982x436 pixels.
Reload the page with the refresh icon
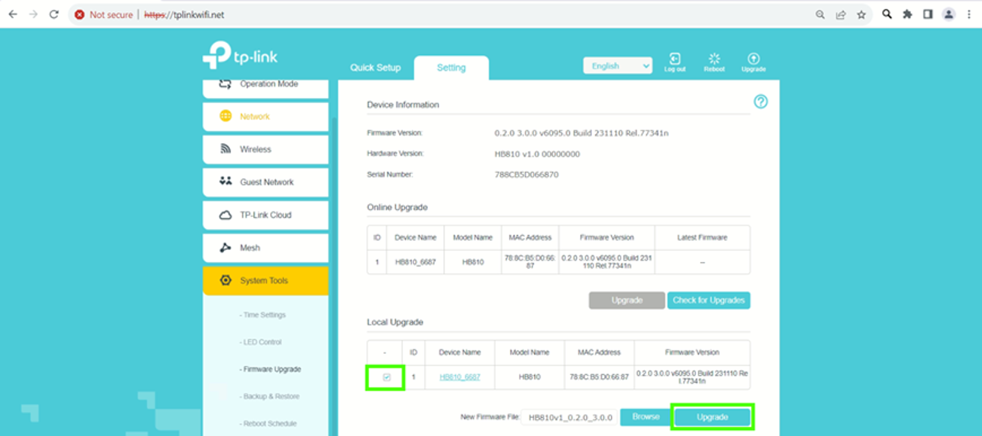pos(54,14)
